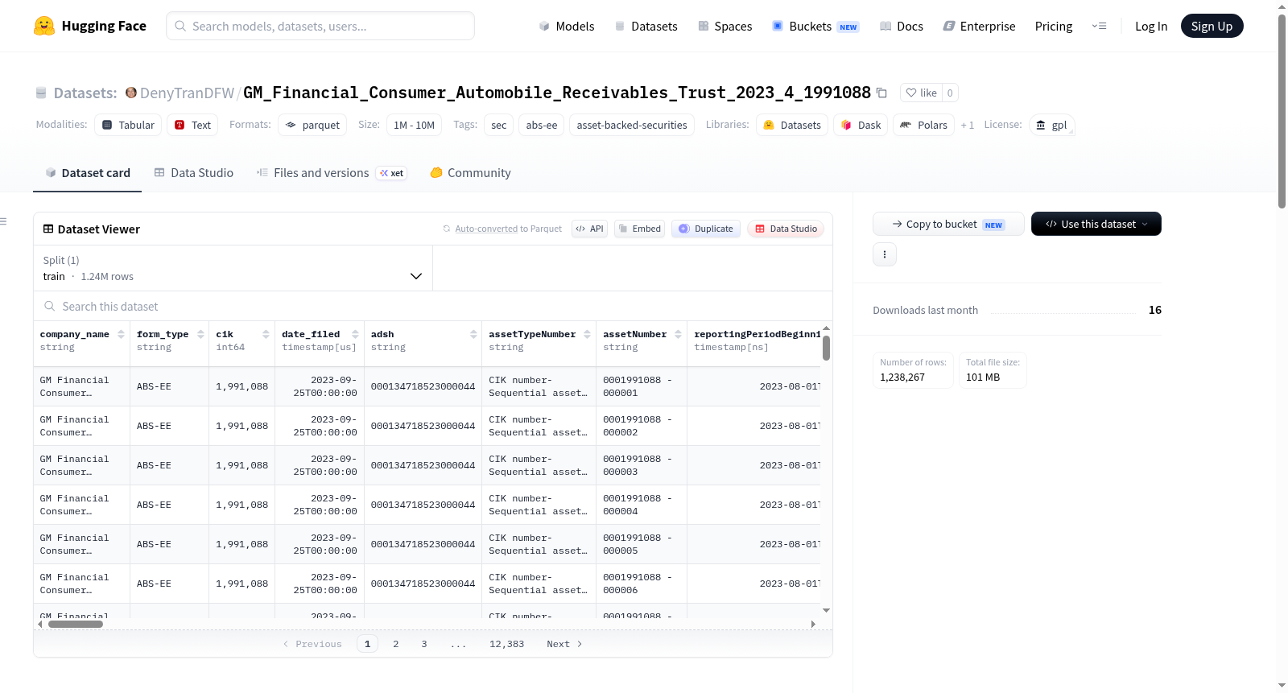Click the API button
1288x693 pixels.
(x=589, y=229)
